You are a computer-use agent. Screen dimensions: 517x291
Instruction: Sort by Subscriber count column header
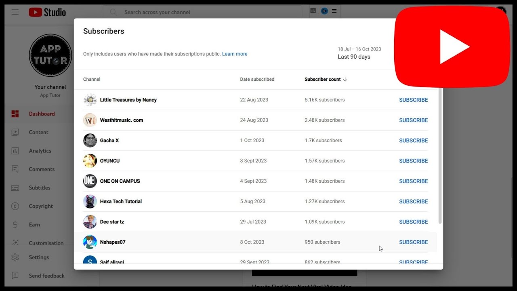point(326,79)
